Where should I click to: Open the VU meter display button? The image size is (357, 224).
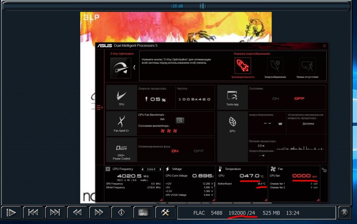pyautogui.click(x=143, y=213)
